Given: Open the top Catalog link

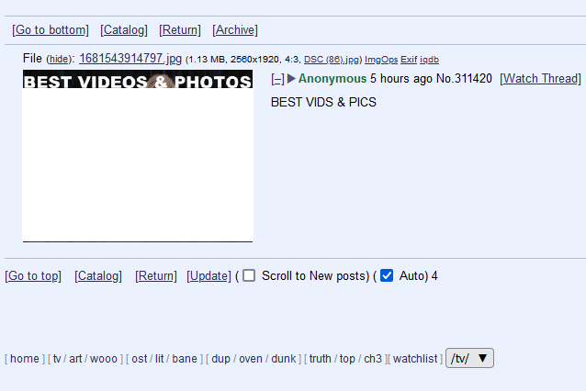Looking at the screenshot, I should [124, 30].
